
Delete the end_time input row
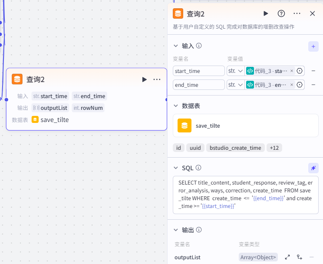313,85
